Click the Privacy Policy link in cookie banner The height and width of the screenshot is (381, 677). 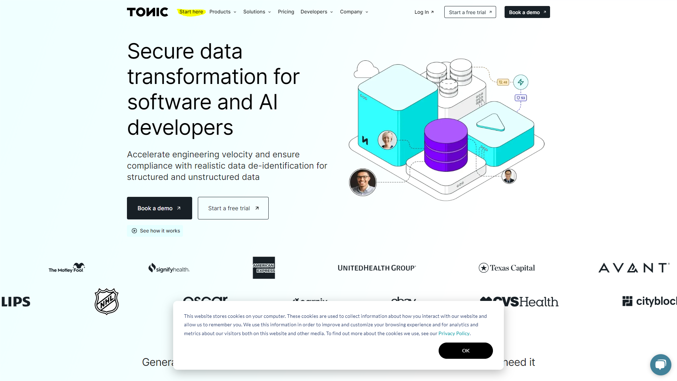pos(454,333)
